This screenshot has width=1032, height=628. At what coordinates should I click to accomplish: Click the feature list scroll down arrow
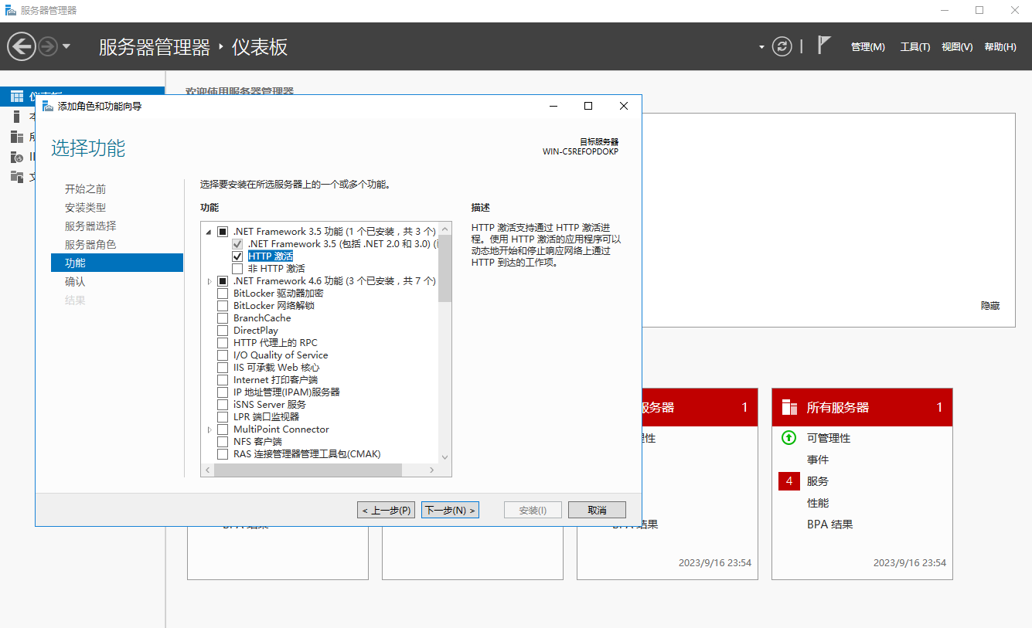tap(444, 457)
